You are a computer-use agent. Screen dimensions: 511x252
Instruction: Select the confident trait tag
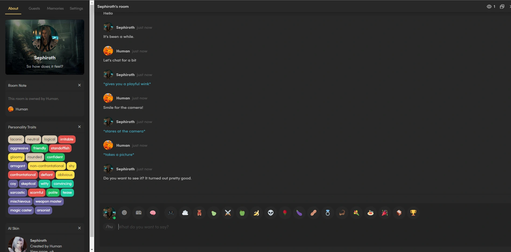(x=55, y=157)
